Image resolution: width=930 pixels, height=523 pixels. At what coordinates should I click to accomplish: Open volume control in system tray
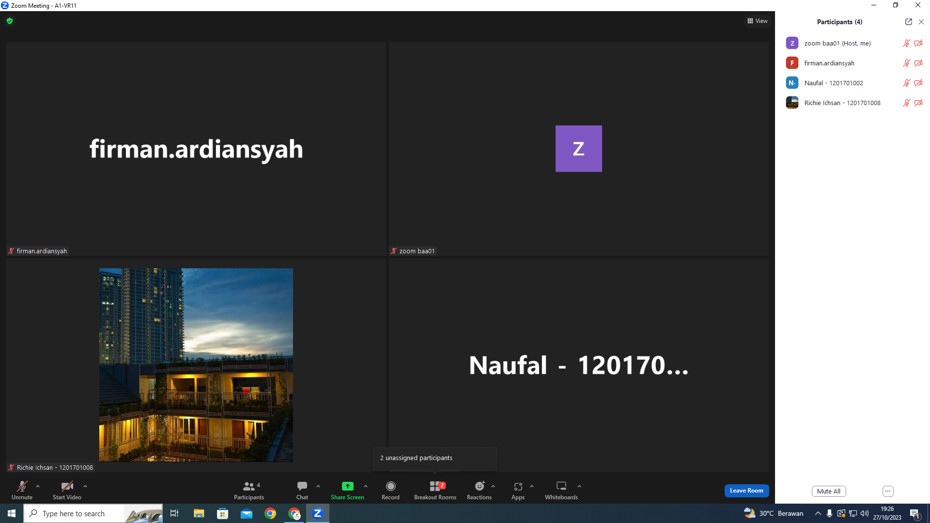pyautogui.click(x=865, y=513)
